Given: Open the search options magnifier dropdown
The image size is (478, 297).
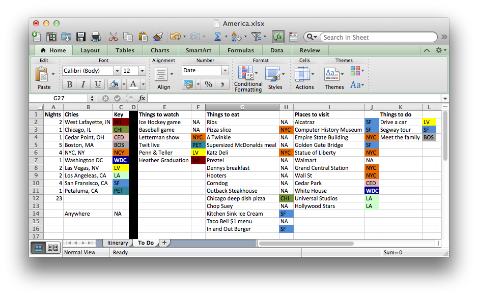Looking at the screenshot, I should point(312,37).
